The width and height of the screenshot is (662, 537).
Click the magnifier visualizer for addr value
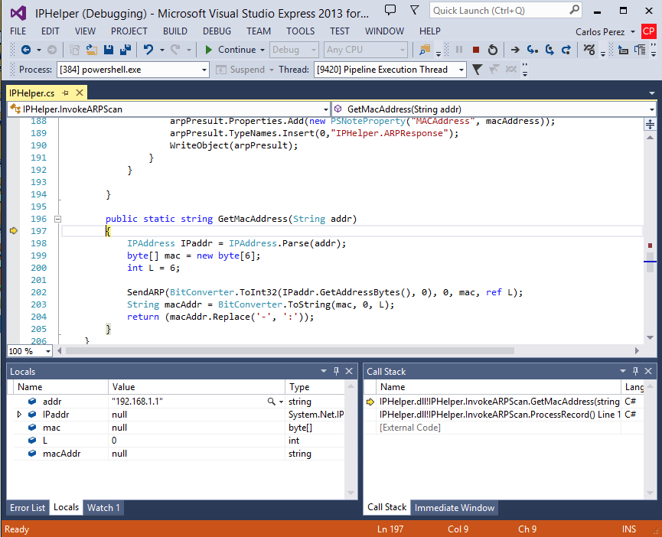coord(271,402)
